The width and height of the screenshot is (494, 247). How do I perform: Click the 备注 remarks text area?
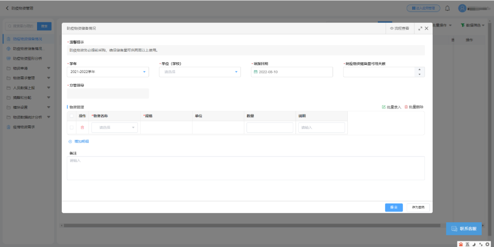[246, 168]
